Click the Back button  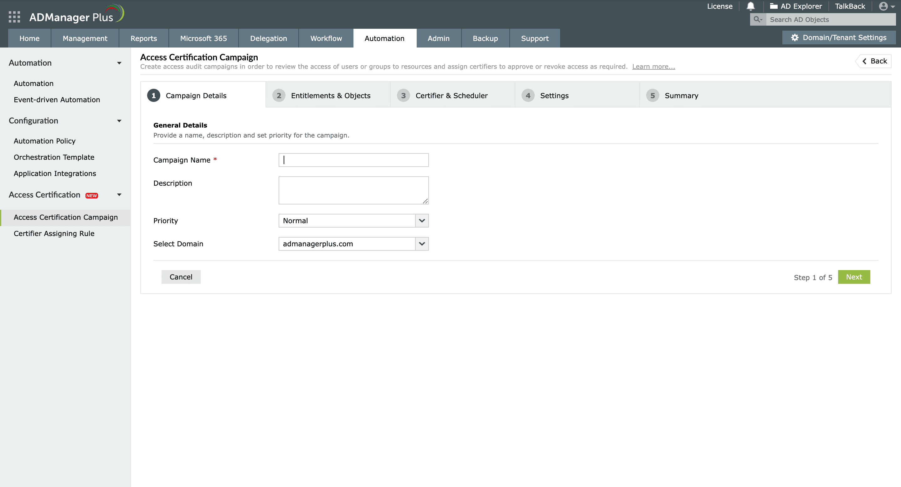pos(874,61)
